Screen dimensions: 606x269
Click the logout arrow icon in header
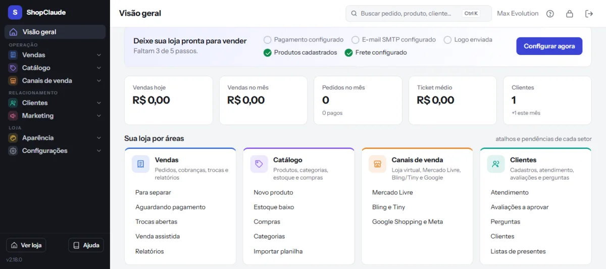click(x=589, y=14)
